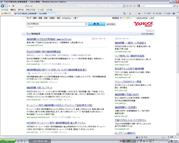Choose the pink theme color swatch

pyautogui.click(x=123, y=18)
